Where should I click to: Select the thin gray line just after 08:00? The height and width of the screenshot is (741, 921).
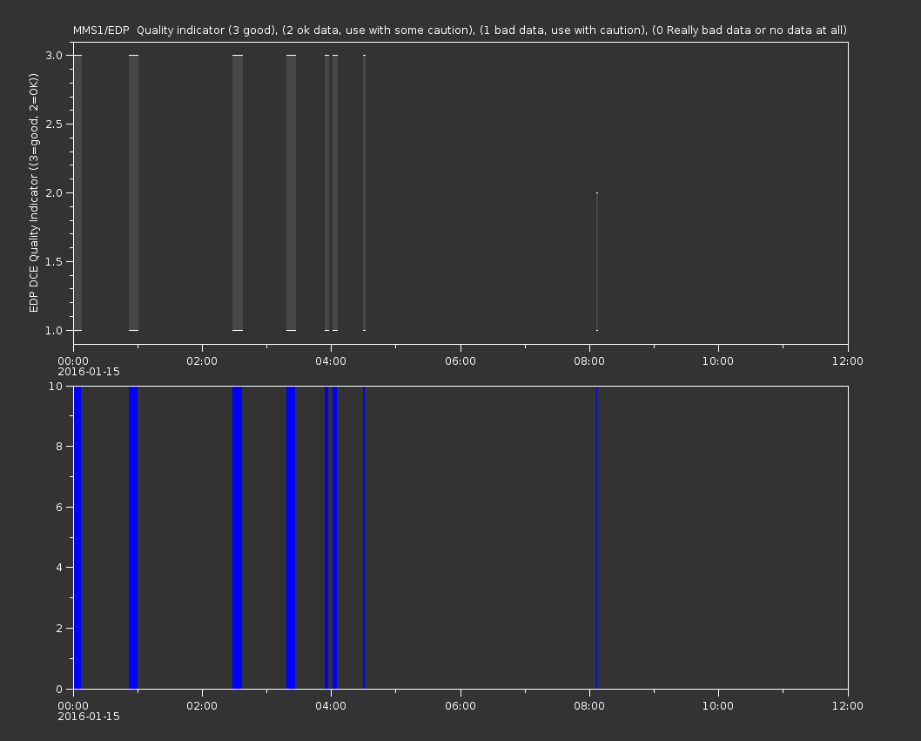pyautogui.click(x=597, y=261)
